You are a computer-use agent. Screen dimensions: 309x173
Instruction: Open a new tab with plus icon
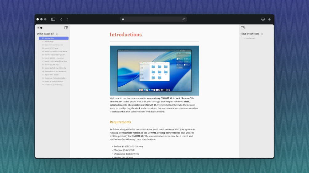(x=269, y=19)
